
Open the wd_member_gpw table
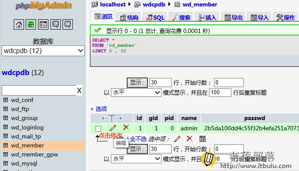pos(35,154)
